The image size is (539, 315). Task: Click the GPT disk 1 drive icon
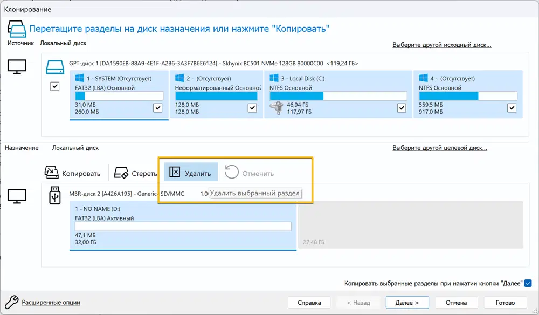(54, 66)
